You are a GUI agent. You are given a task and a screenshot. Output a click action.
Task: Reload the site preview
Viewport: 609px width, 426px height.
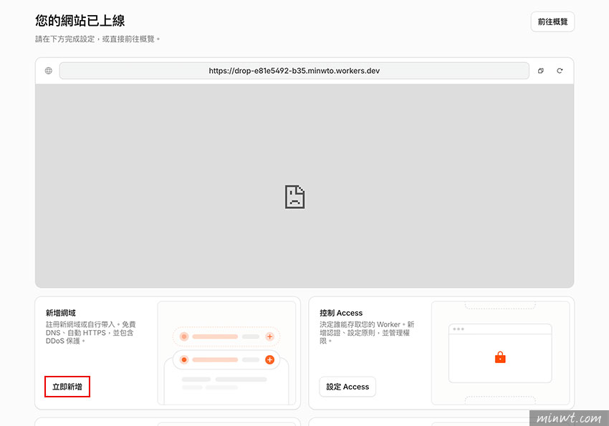[x=560, y=71]
